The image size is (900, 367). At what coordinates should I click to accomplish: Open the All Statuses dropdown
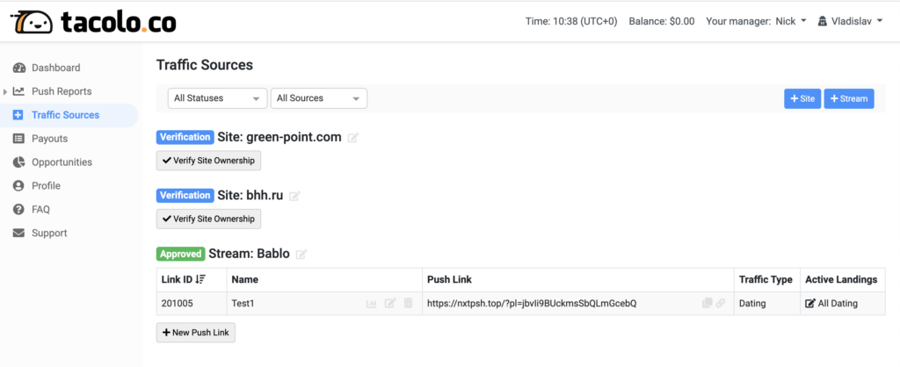(x=218, y=98)
